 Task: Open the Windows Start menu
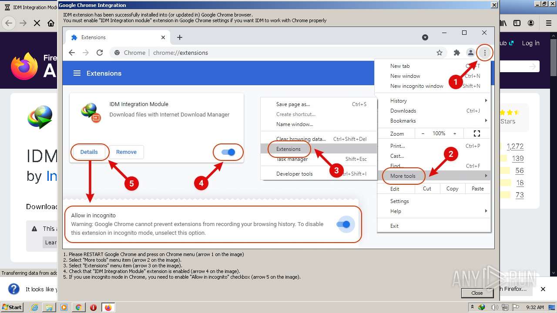point(12,307)
